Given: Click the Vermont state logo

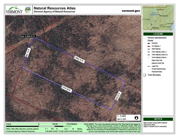Looking at the screenshot, I should click(14, 10).
